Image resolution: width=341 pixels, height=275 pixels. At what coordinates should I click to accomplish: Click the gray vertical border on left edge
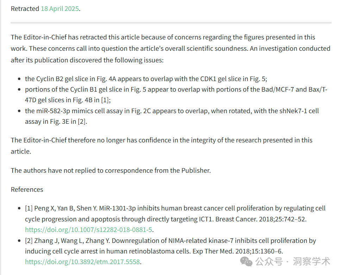coord(1,137)
